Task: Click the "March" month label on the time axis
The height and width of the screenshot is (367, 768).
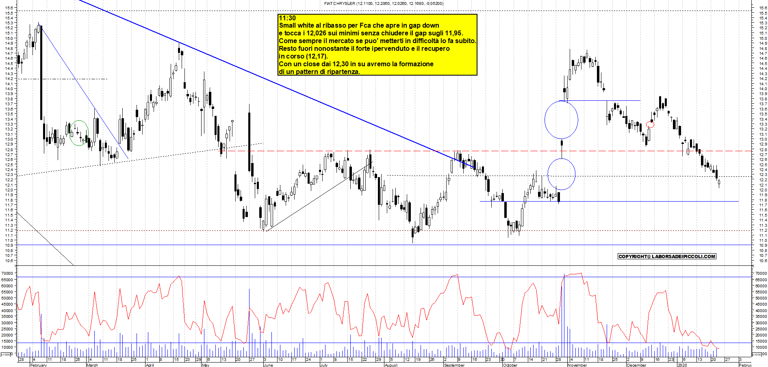Action: point(92,365)
